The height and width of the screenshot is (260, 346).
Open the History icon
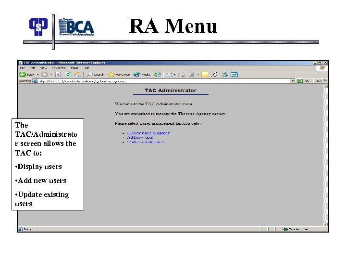point(157,75)
